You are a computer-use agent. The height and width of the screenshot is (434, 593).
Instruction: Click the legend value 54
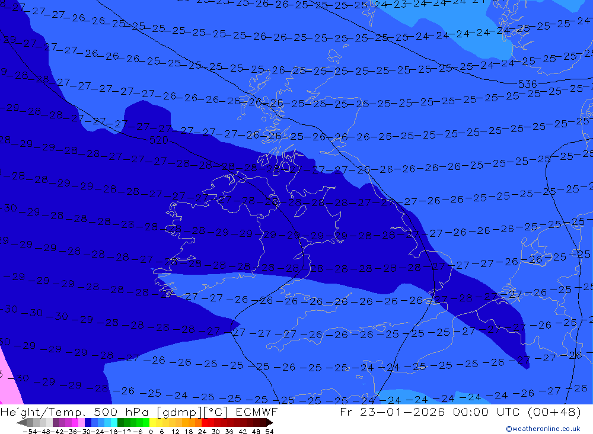tap(269, 432)
